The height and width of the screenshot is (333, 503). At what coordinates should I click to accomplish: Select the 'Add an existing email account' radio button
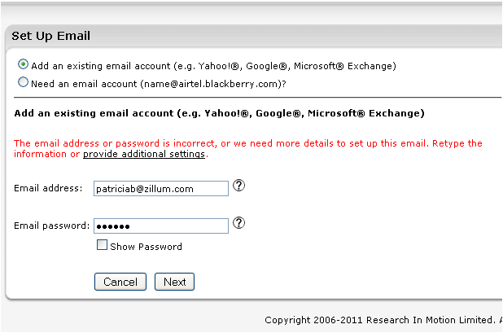pyautogui.click(x=24, y=64)
